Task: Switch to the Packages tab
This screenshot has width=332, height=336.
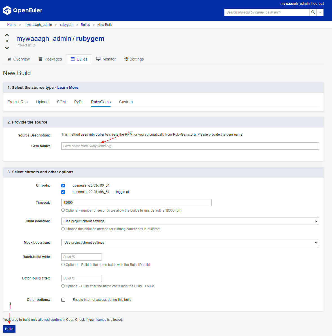Action: 50,59
